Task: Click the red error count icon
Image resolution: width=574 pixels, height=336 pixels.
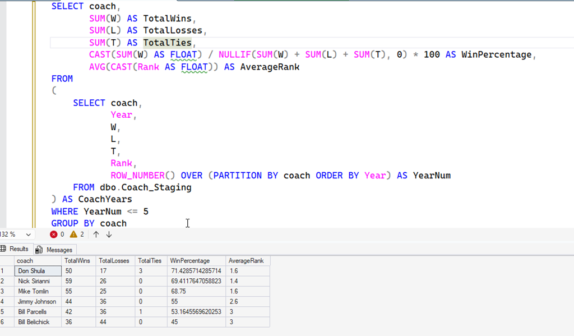Action: coord(54,234)
